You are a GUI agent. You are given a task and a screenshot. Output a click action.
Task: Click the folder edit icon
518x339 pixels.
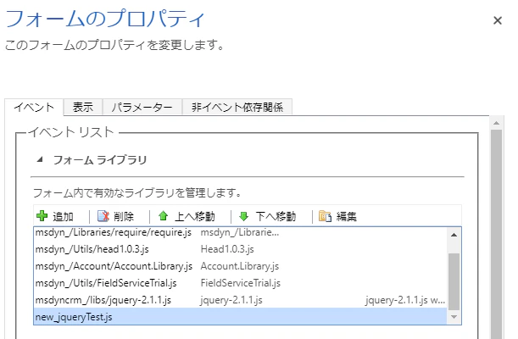coord(325,216)
